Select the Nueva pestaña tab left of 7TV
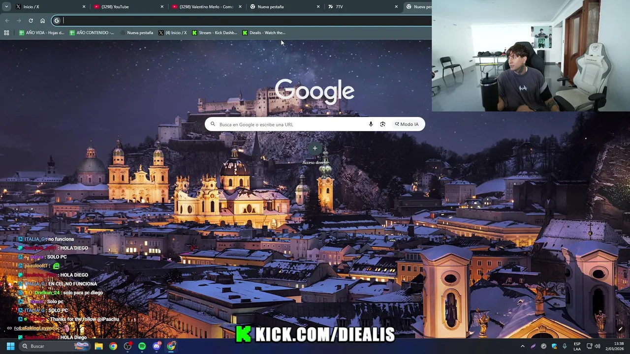This screenshot has width=630, height=354. click(285, 7)
